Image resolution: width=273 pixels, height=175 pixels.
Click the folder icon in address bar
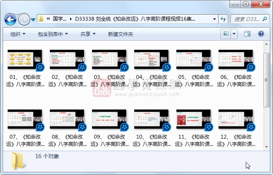tap(41, 19)
